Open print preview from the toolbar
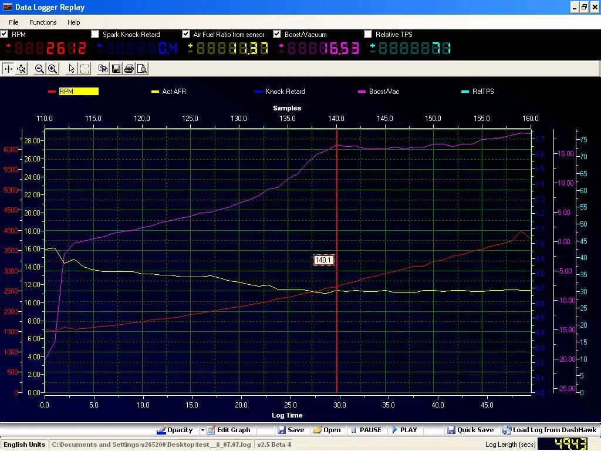The image size is (601, 451). (x=141, y=69)
